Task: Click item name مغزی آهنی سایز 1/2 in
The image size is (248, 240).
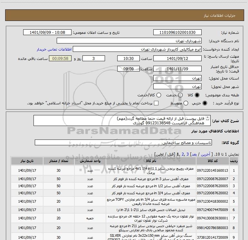Action: 151,186
